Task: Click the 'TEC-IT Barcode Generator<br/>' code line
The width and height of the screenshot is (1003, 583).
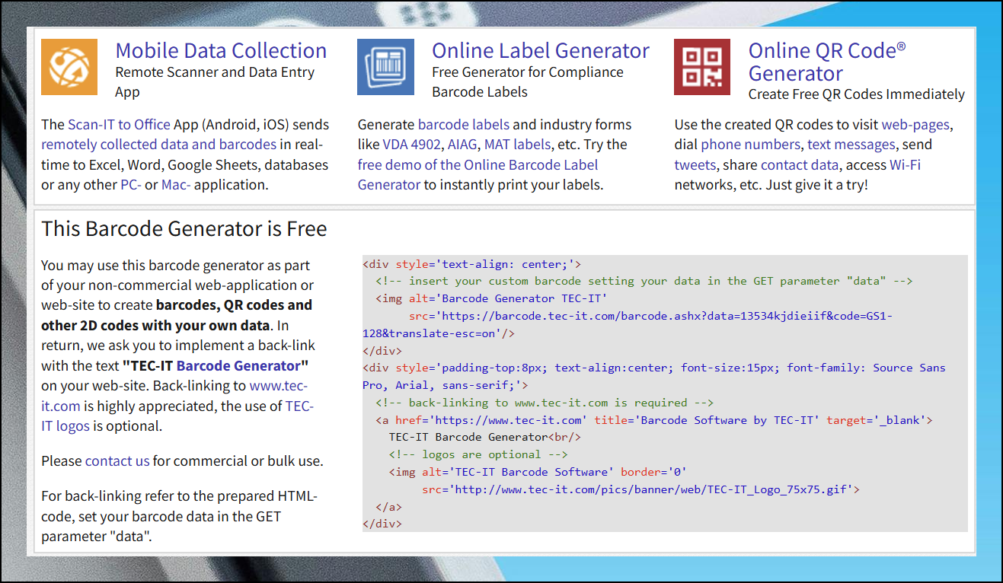Action: (485, 438)
